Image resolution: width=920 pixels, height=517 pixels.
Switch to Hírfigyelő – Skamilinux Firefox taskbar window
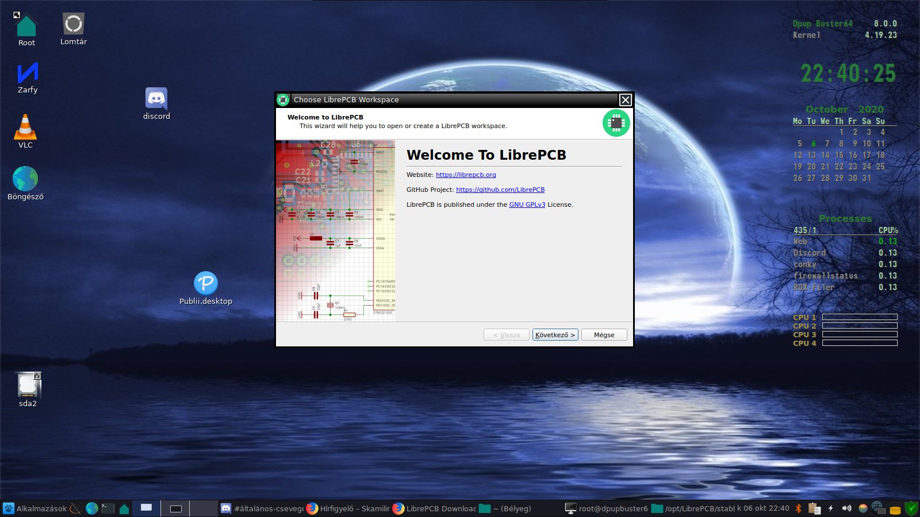(x=348, y=508)
